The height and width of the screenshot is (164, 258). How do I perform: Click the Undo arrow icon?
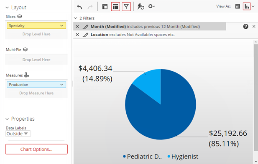click(x=79, y=7)
